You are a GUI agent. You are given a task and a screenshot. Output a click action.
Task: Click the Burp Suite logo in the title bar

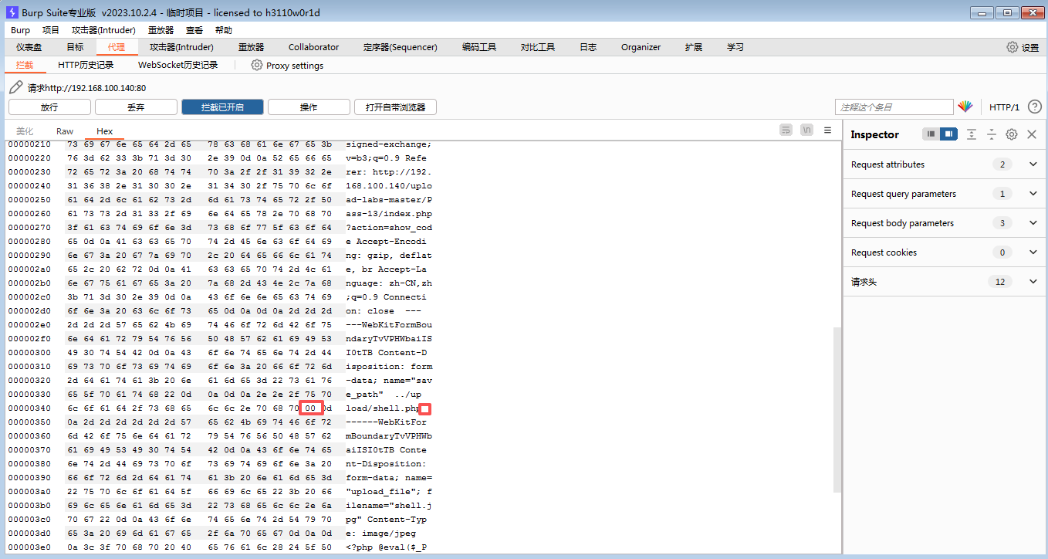point(12,12)
